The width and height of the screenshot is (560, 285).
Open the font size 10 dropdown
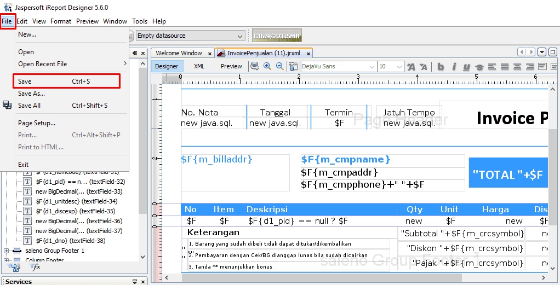[x=399, y=67]
